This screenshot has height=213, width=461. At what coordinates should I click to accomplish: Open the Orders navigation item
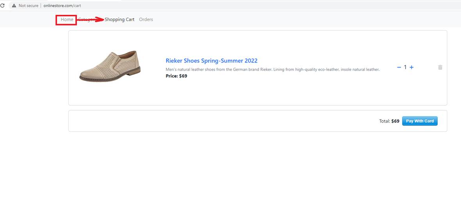(x=146, y=19)
